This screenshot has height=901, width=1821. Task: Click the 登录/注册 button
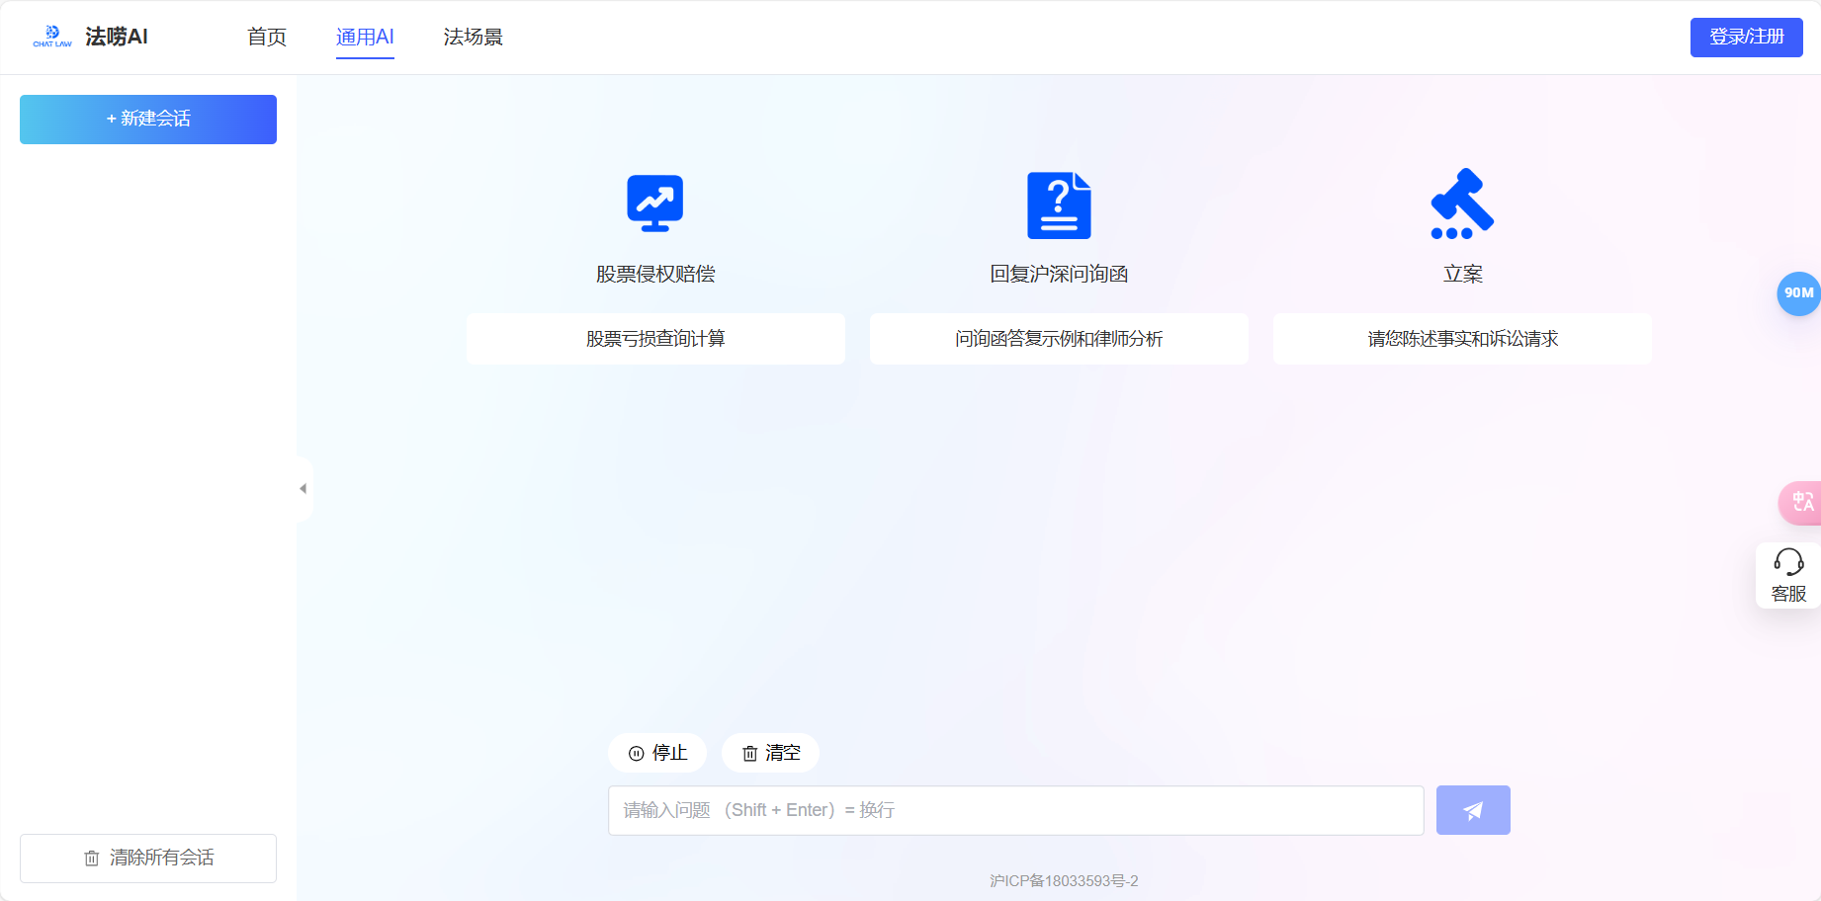click(1746, 37)
